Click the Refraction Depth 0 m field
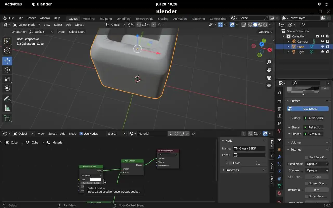This screenshot has width=333, height=208. tap(317, 190)
